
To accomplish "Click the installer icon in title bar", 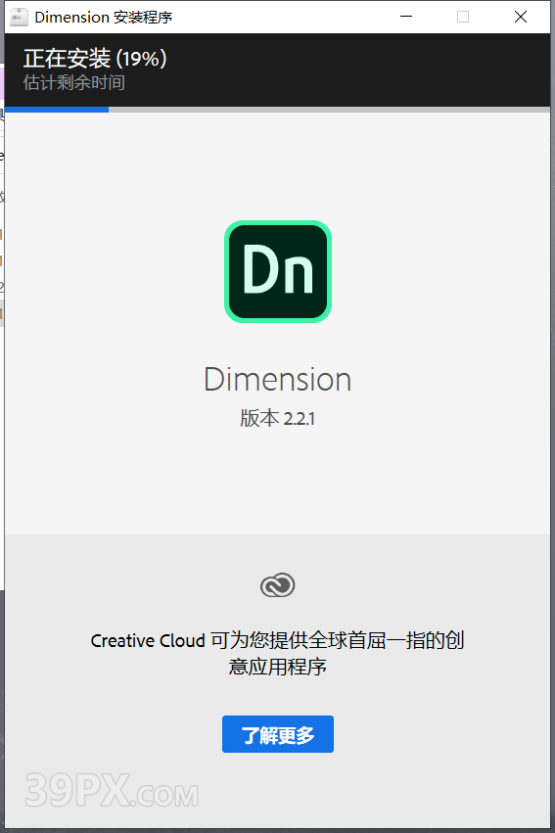I will click(20, 17).
